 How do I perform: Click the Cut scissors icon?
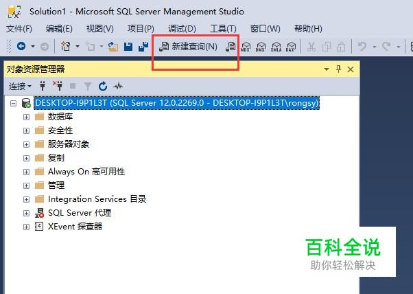click(311, 47)
